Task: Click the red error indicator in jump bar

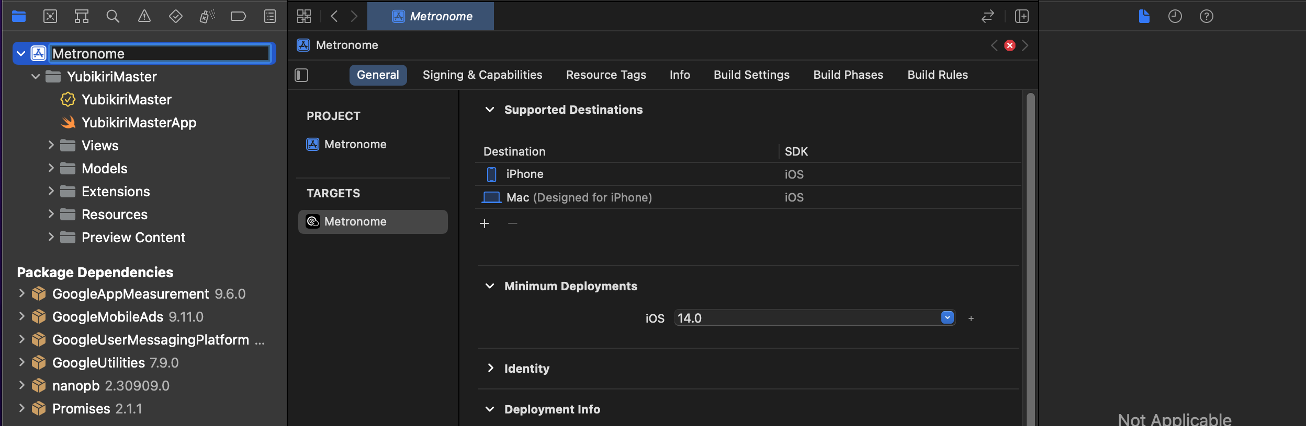Action: tap(1010, 45)
